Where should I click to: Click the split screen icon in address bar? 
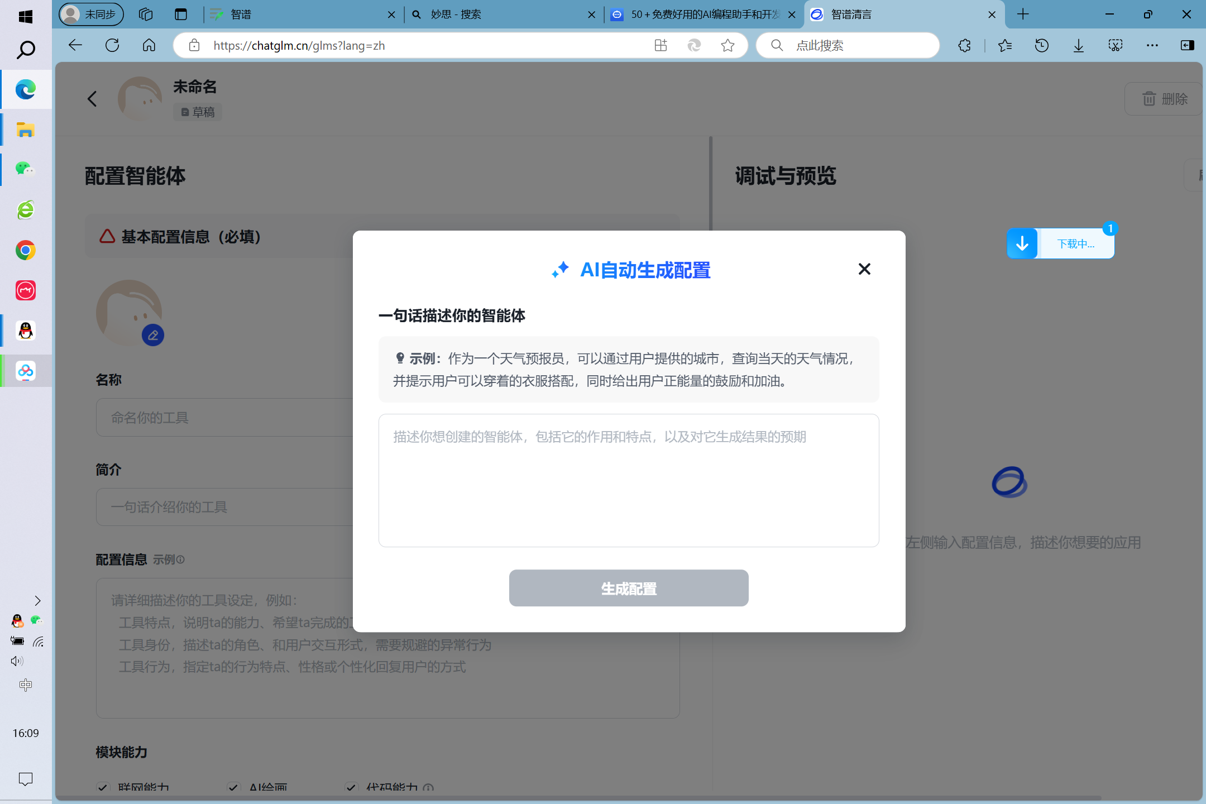click(661, 45)
